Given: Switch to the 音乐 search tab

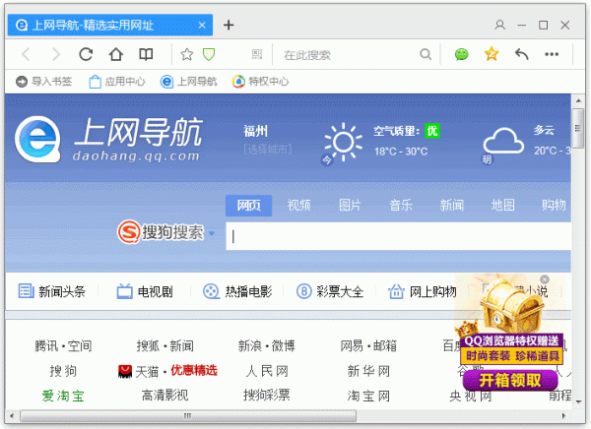Looking at the screenshot, I should pos(401,206).
